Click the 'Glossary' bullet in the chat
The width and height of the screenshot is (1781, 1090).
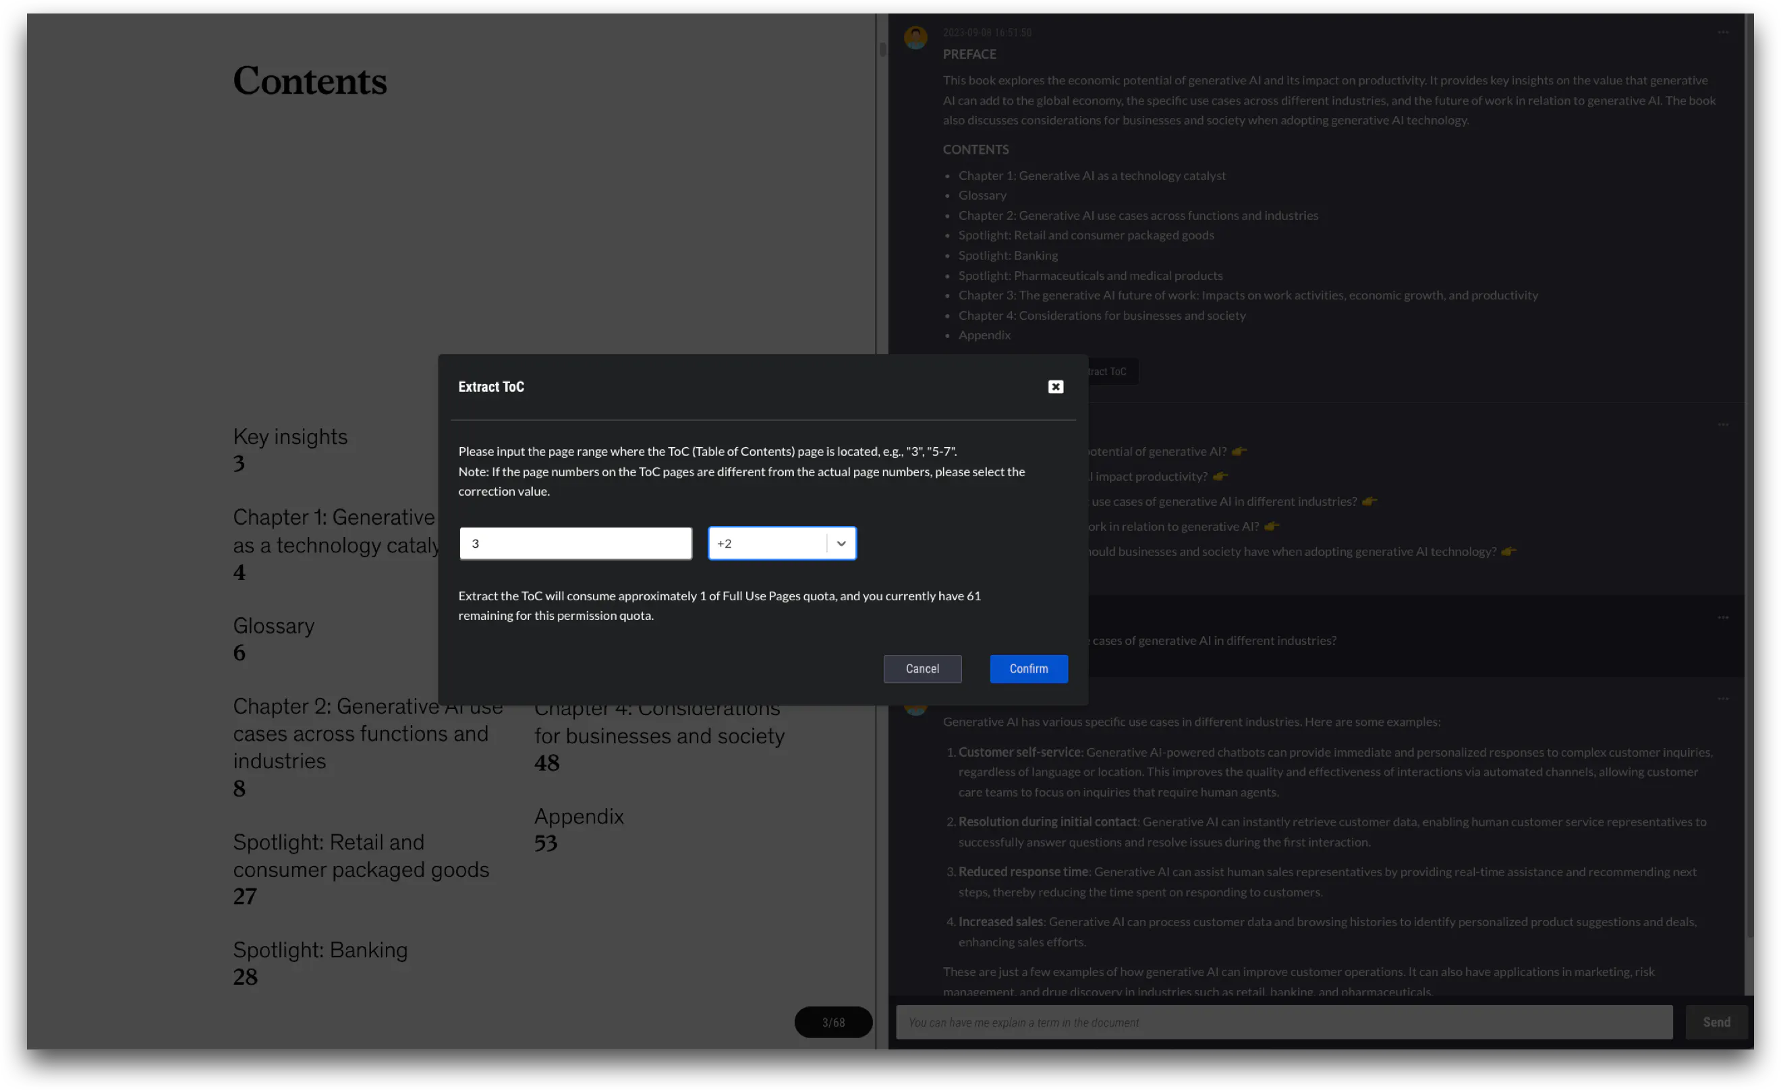pyautogui.click(x=982, y=195)
